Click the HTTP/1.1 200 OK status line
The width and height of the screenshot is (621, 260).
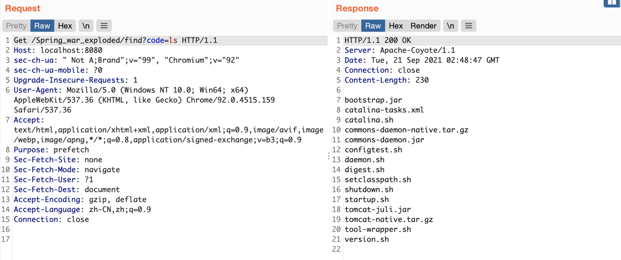click(378, 40)
